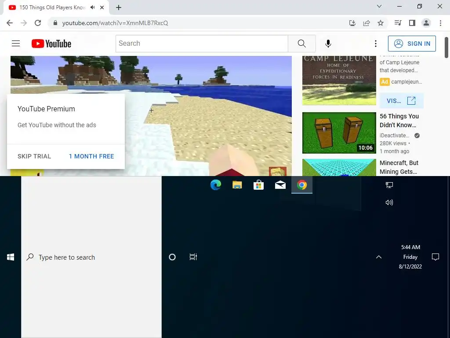Open the Windows Start menu
The height and width of the screenshot is (338, 450).
11,257
